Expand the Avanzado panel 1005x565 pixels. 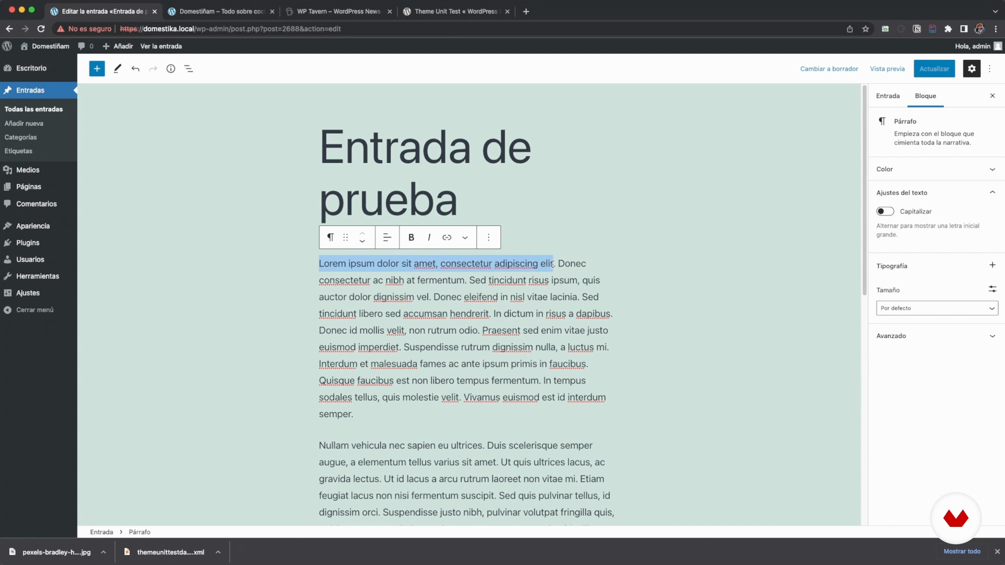click(x=936, y=336)
